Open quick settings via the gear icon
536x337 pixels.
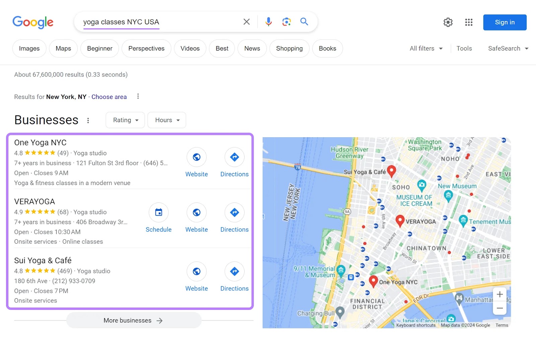(448, 22)
